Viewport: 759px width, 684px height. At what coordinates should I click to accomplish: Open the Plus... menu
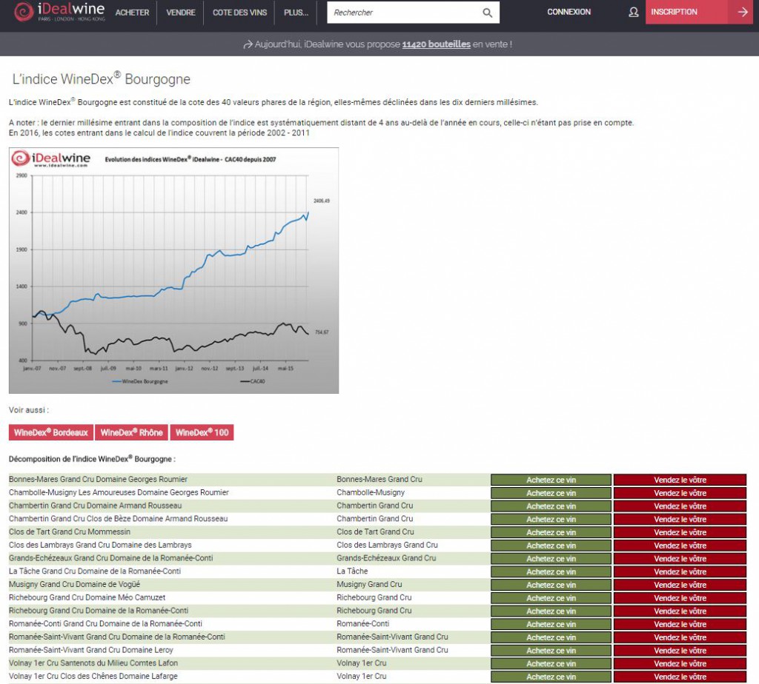[296, 13]
